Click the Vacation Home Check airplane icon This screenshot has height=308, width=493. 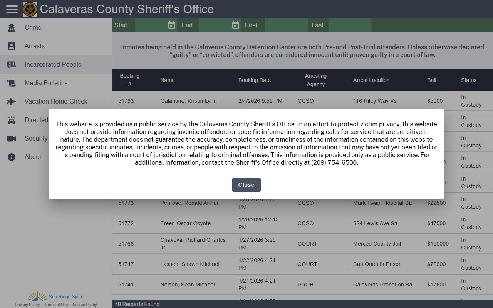(x=12, y=102)
